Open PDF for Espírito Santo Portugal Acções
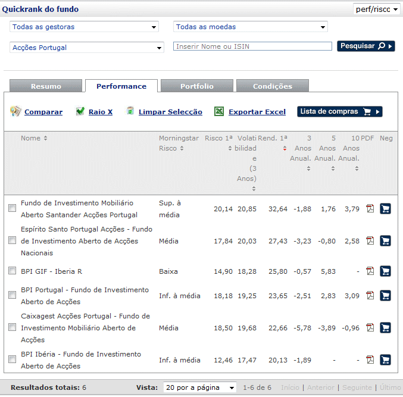This screenshot has width=403, height=397. tap(370, 241)
